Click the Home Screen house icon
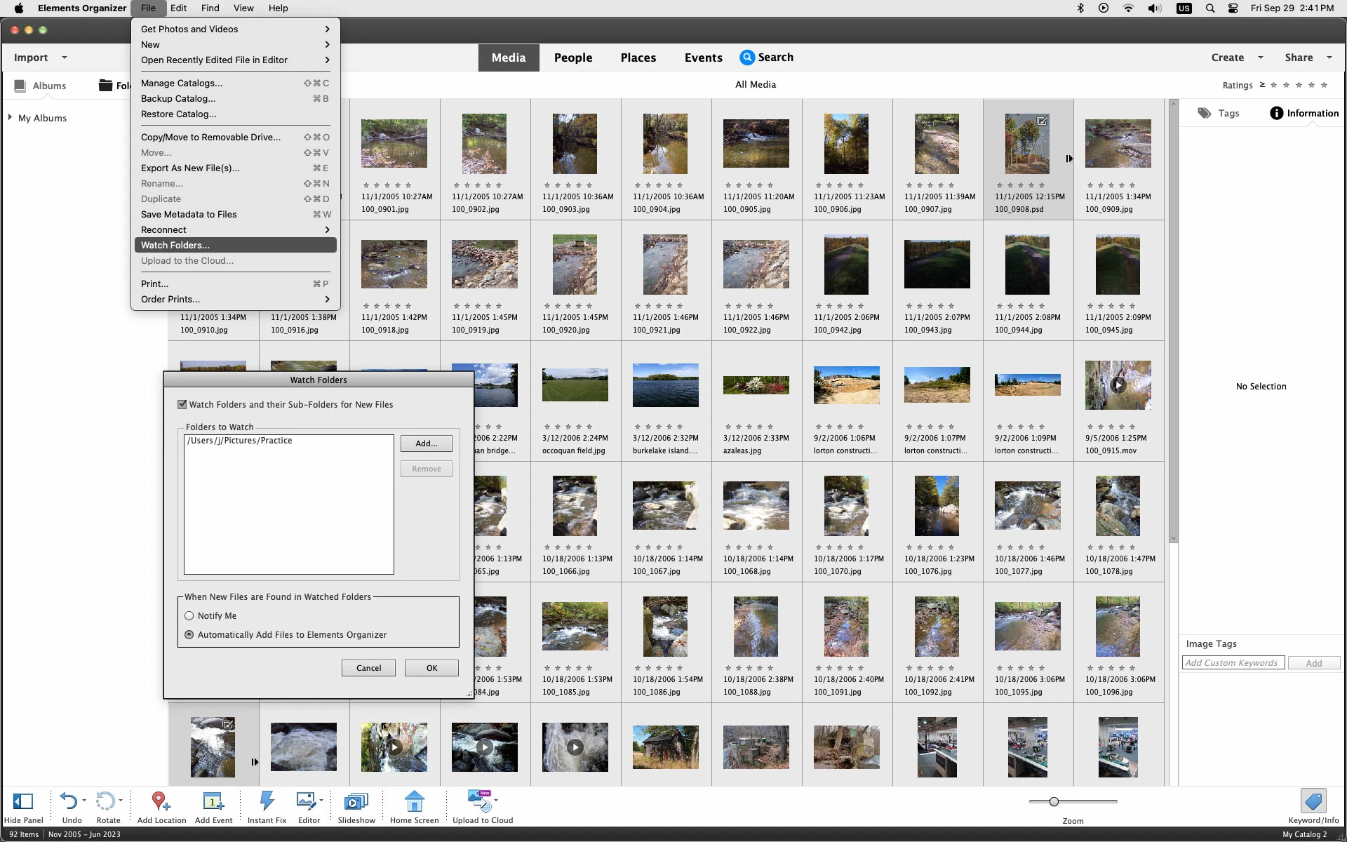Screen dimensions: 1347x842 pos(414,801)
